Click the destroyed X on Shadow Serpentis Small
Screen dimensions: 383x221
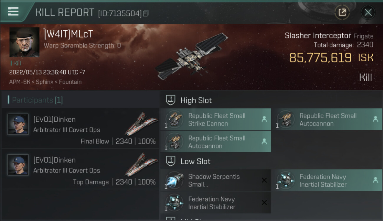pyautogui.click(x=264, y=180)
